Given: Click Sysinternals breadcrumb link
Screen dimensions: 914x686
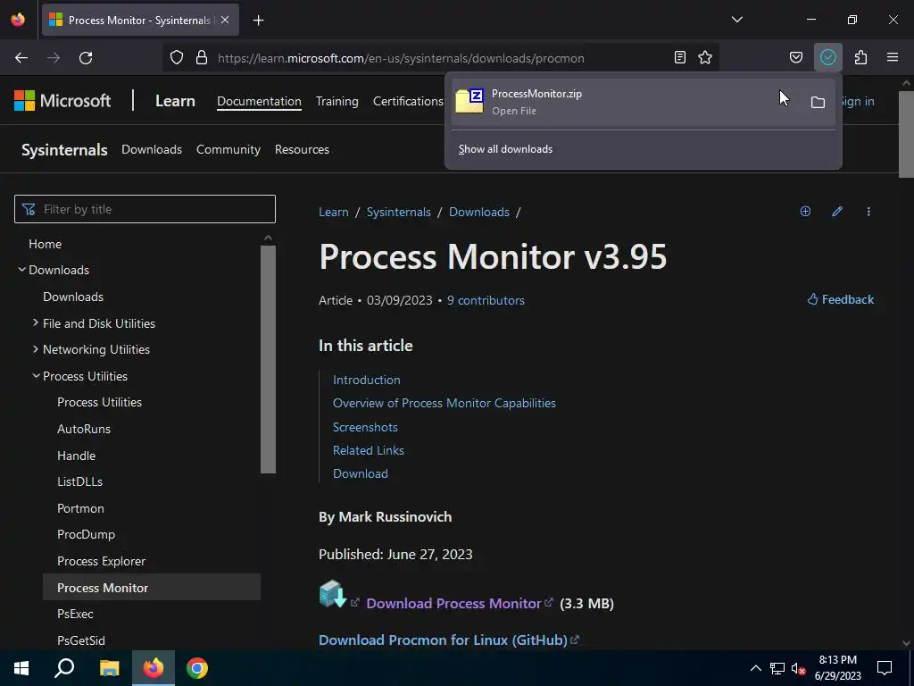Looking at the screenshot, I should point(399,212).
